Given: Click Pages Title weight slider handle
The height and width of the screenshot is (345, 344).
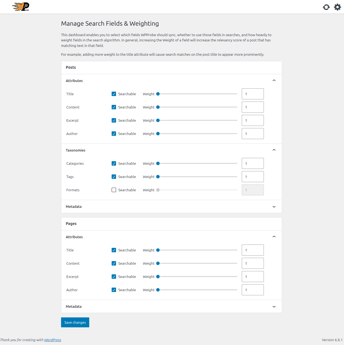Looking at the screenshot, I should tap(158, 250).
